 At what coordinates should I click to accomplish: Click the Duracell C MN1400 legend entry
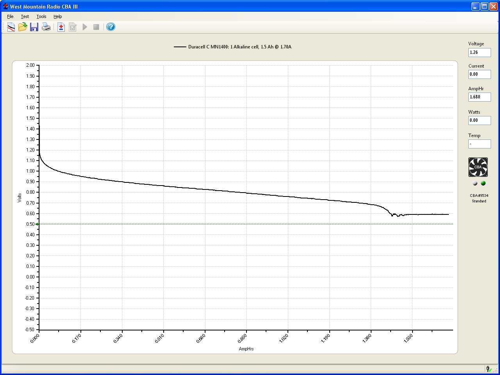click(x=233, y=47)
